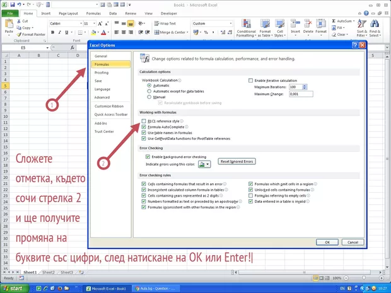Image resolution: width=391 pixels, height=293 pixels.
Task: Open Find & Select binoculars icon
Action: click(x=375, y=24)
